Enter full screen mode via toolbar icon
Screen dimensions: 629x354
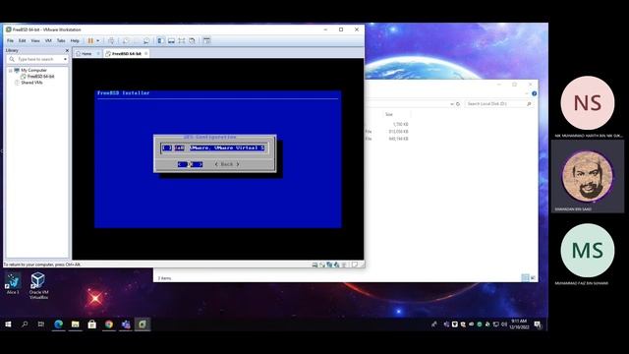[x=181, y=40]
